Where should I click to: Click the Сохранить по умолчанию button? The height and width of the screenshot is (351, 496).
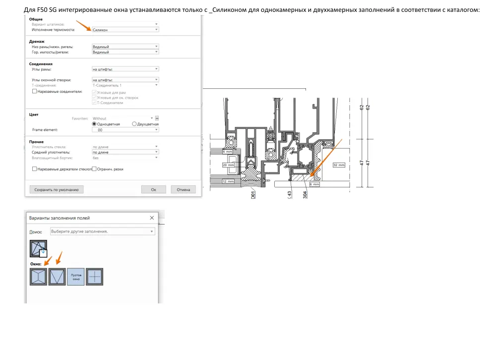click(x=57, y=189)
